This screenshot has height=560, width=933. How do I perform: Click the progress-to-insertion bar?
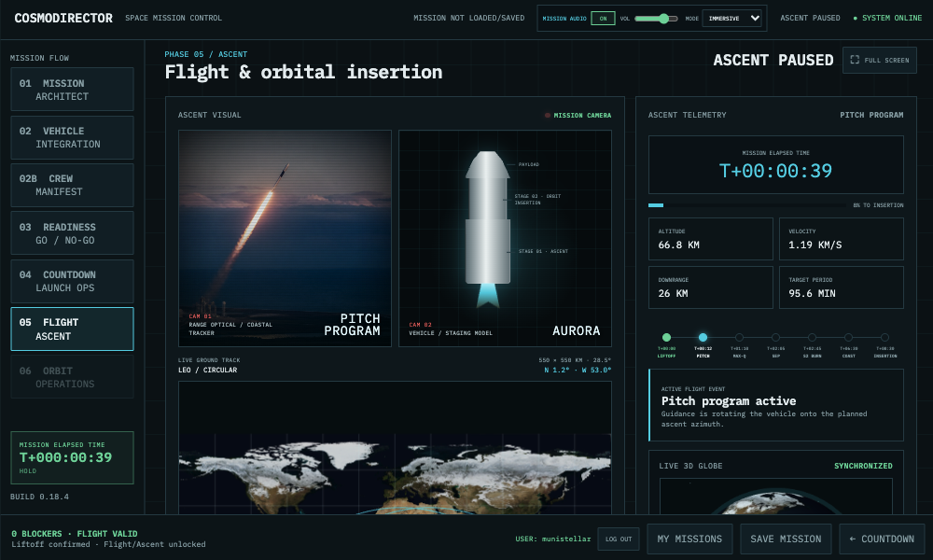[x=746, y=205]
